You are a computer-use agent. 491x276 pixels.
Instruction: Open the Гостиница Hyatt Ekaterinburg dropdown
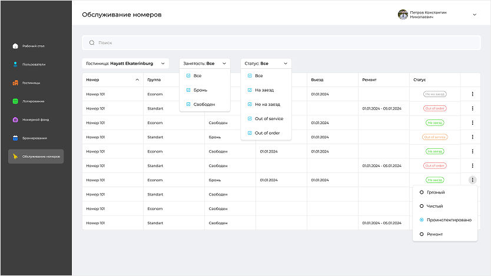click(125, 63)
